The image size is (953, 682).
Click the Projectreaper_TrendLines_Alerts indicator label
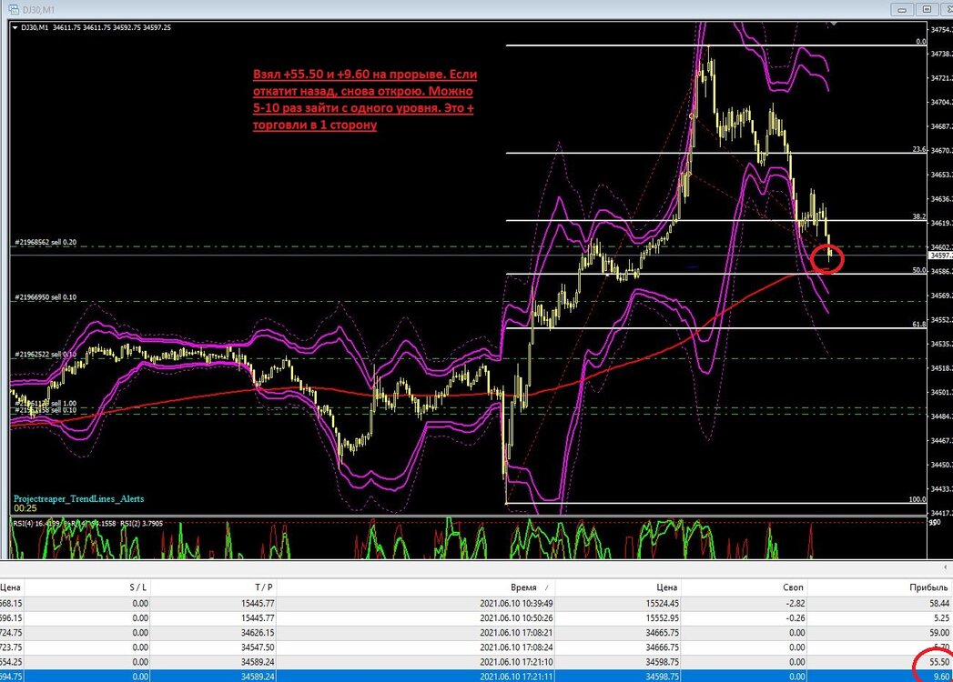pyautogui.click(x=79, y=499)
